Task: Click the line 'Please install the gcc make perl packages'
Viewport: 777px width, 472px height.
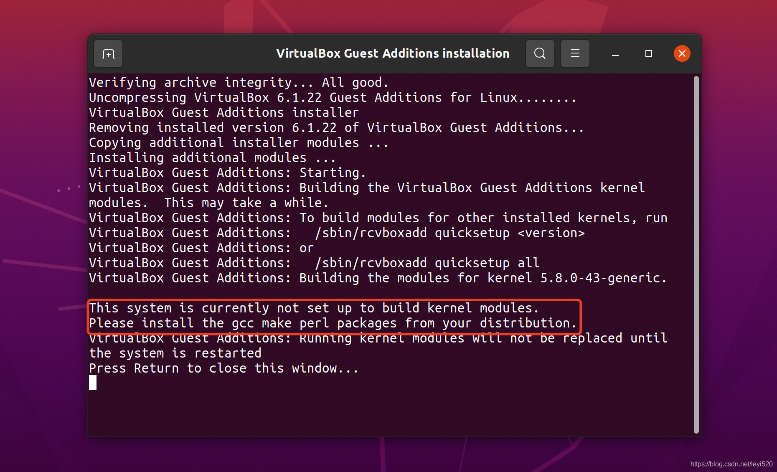Action: pyautogui.click(x=333, y=323)
